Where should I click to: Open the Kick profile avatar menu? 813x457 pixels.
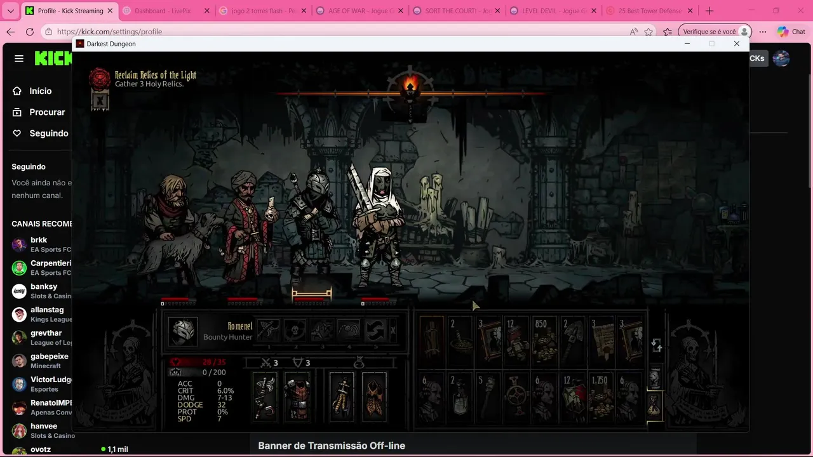click(x=781, y=58)
